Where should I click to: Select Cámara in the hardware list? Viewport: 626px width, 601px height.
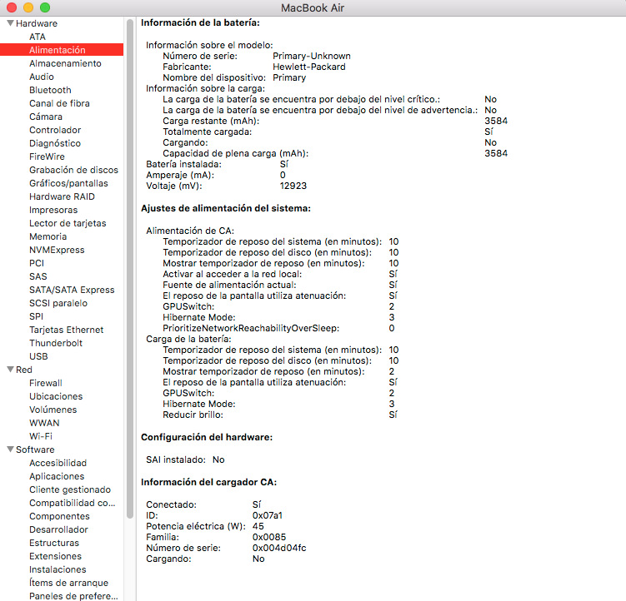(x=46, y=117)
